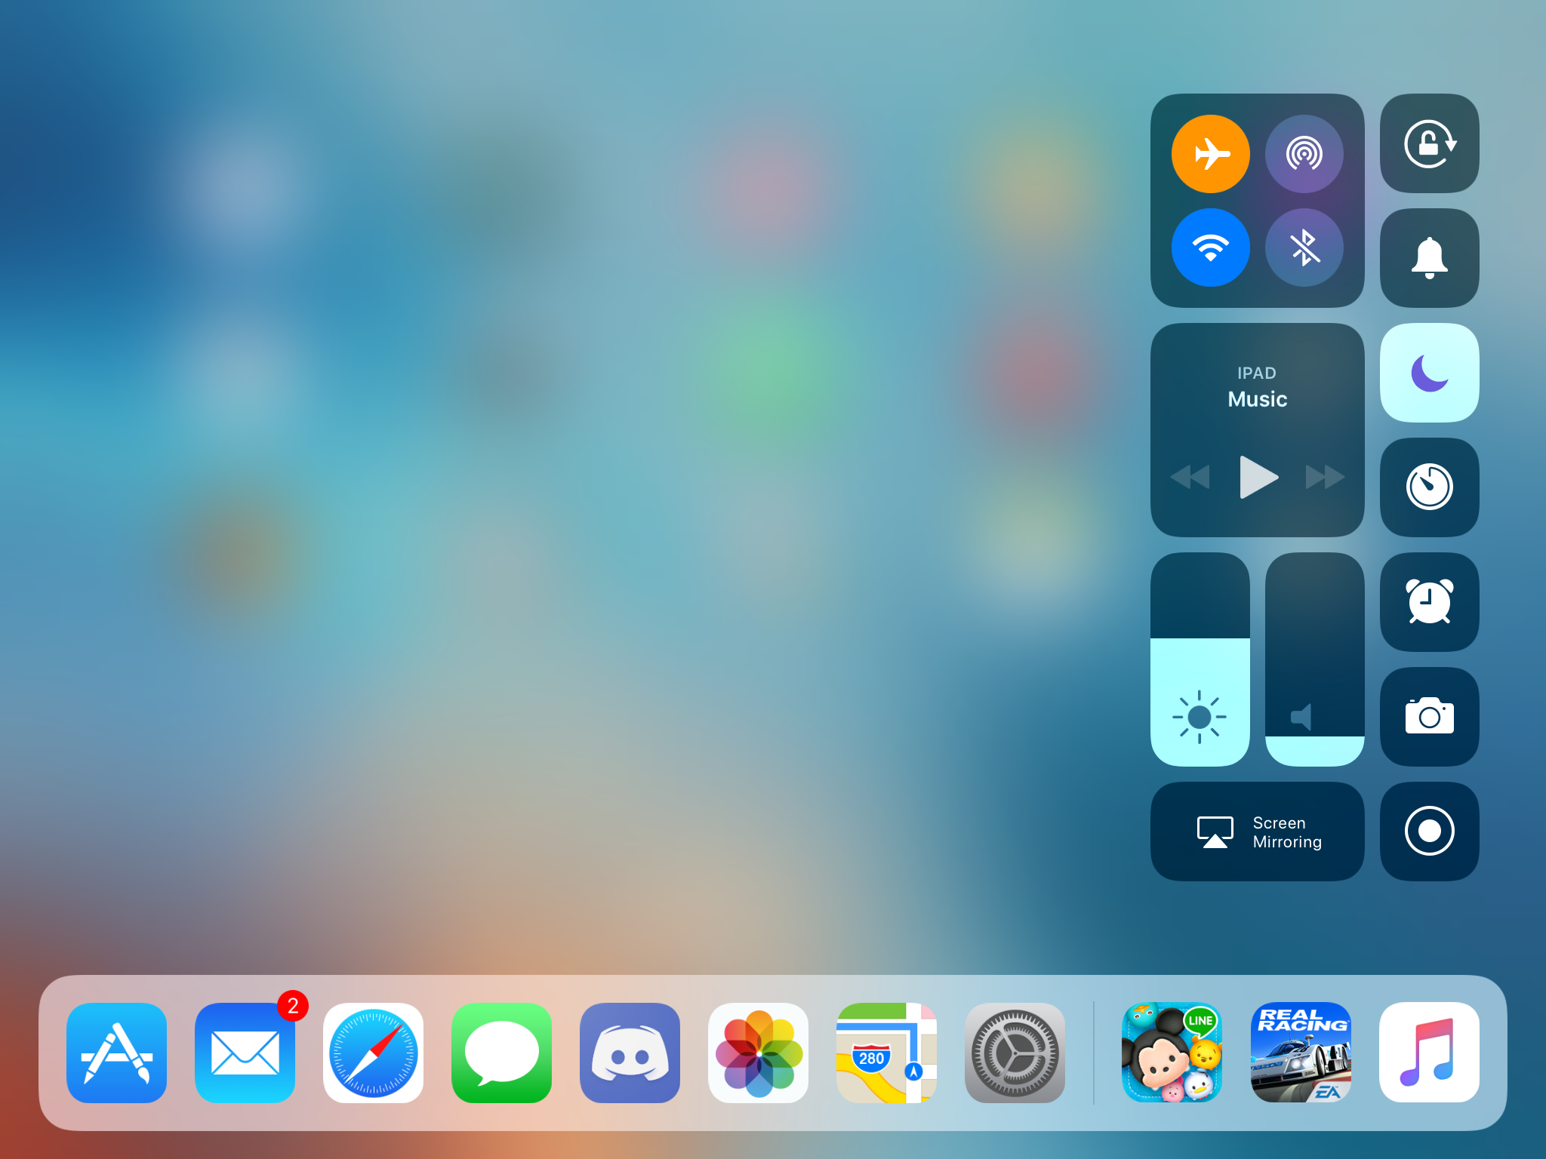Screen dimensions: 1546x1159
Task: Open the Photos app
Action: point(758,1053)
